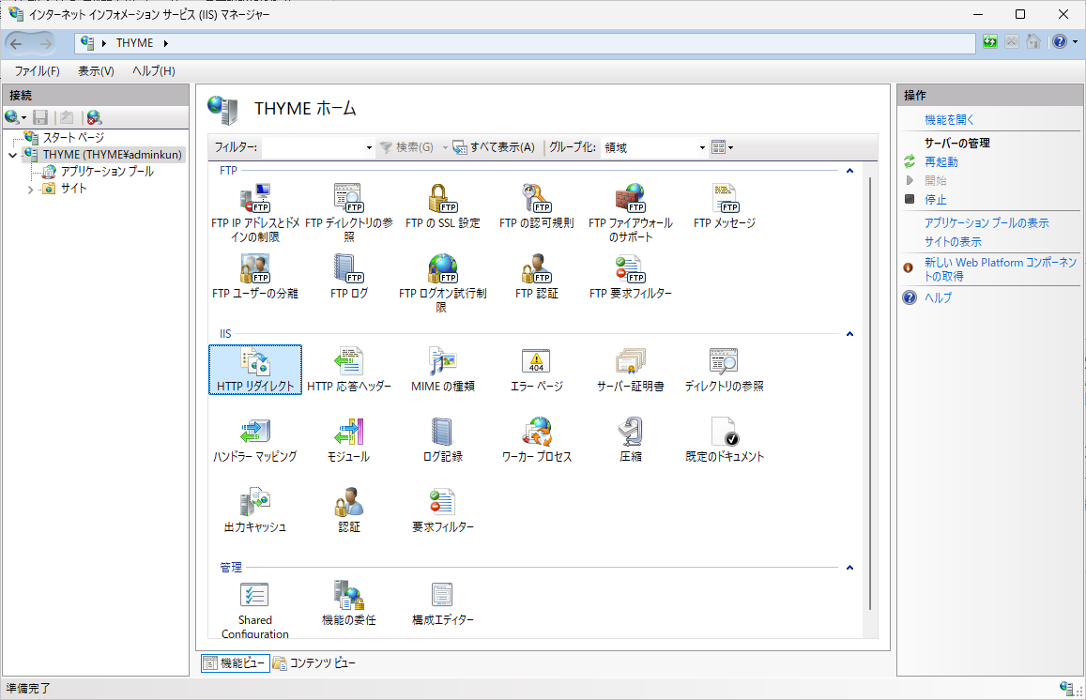Click アプリケーション プールの表示 link
The height and width of the screenshot is (700, 1086).
point(987,223)
